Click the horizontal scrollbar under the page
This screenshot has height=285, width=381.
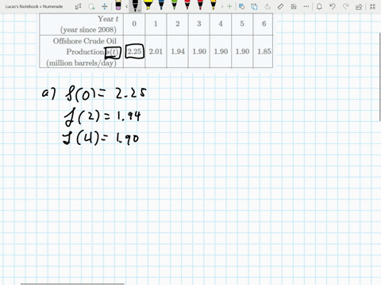(72, 284)
